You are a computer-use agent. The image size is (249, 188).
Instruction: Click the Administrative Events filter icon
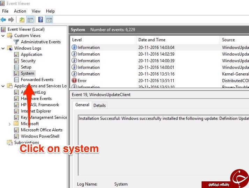[x=16, y=42]
